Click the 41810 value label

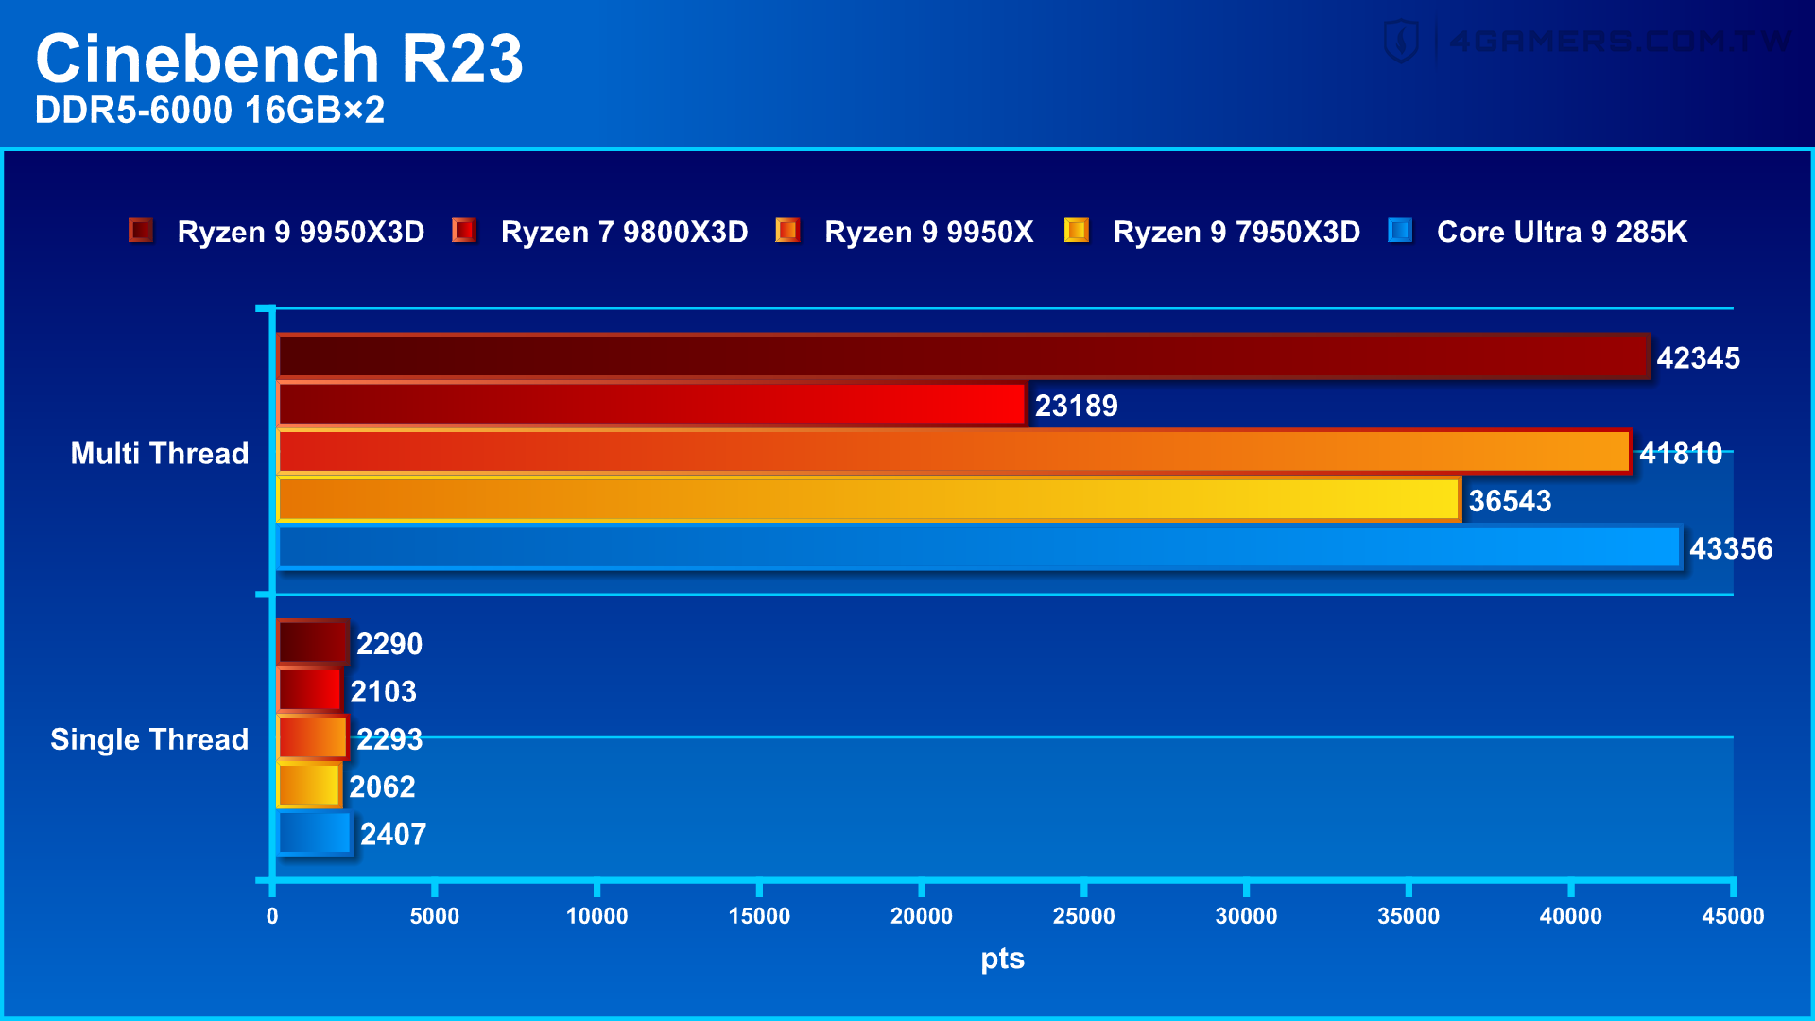point(1681,454)
